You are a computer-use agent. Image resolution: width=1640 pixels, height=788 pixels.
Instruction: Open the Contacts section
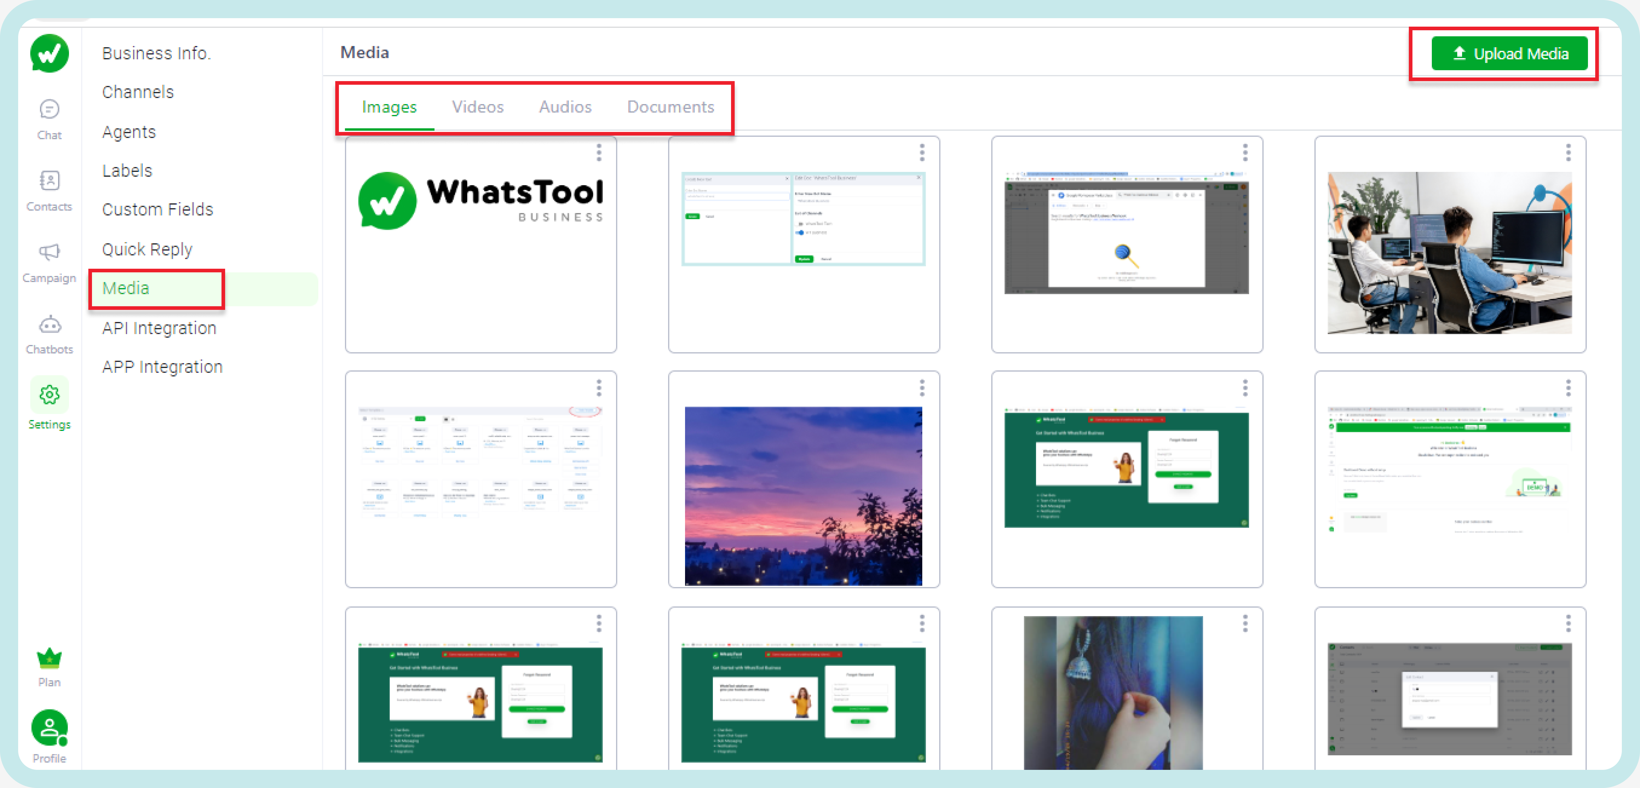(49, 191)
